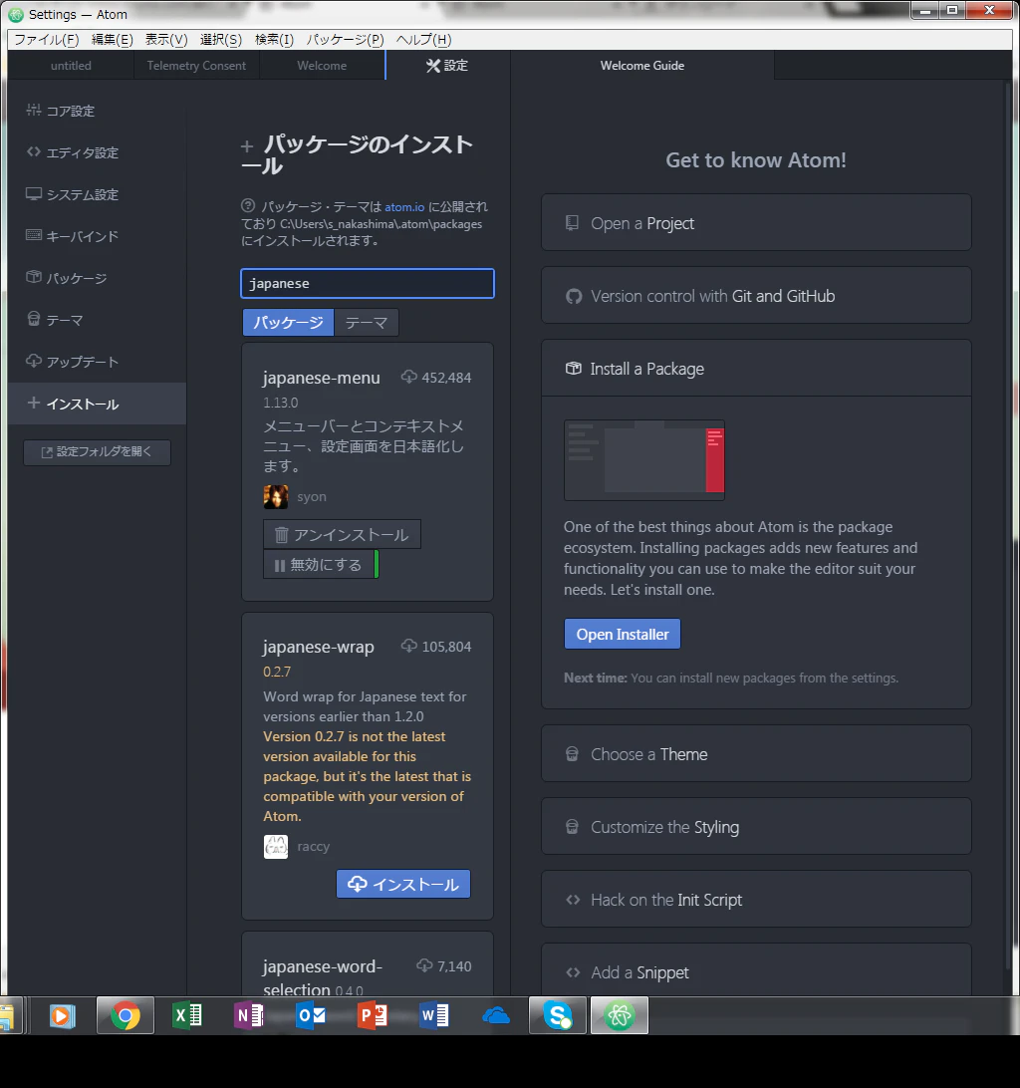Click the package search field containing japanese
The width and height of the screenshot is (1020, 1088).
pyautogui.click(x=368, y=283)
